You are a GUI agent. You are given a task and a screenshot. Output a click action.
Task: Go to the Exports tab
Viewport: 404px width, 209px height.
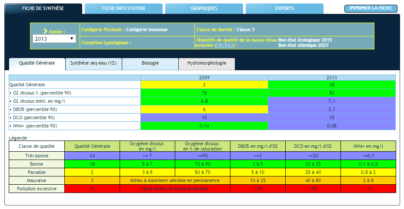click(284, 8)
